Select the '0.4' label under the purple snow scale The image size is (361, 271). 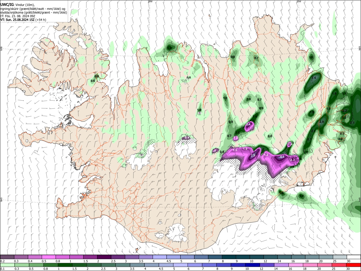(30, 261)
